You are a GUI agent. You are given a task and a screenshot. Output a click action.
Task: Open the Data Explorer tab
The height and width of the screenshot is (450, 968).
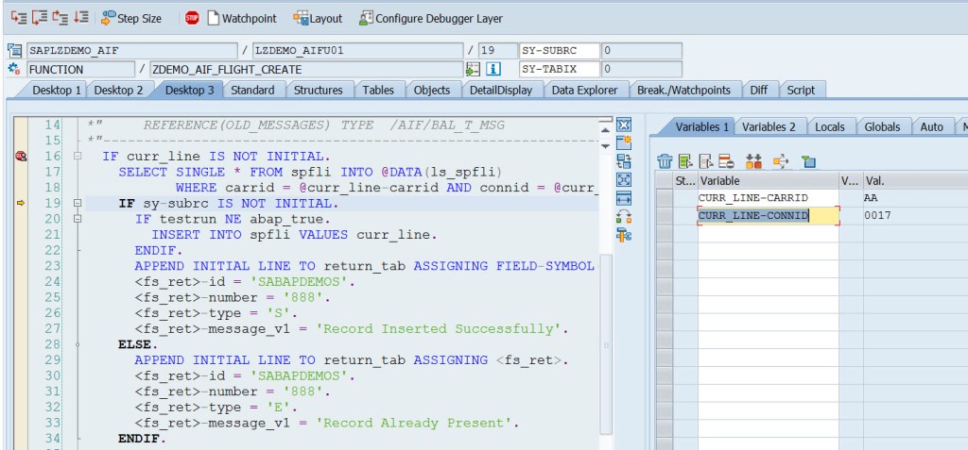[x=584, y=90]
